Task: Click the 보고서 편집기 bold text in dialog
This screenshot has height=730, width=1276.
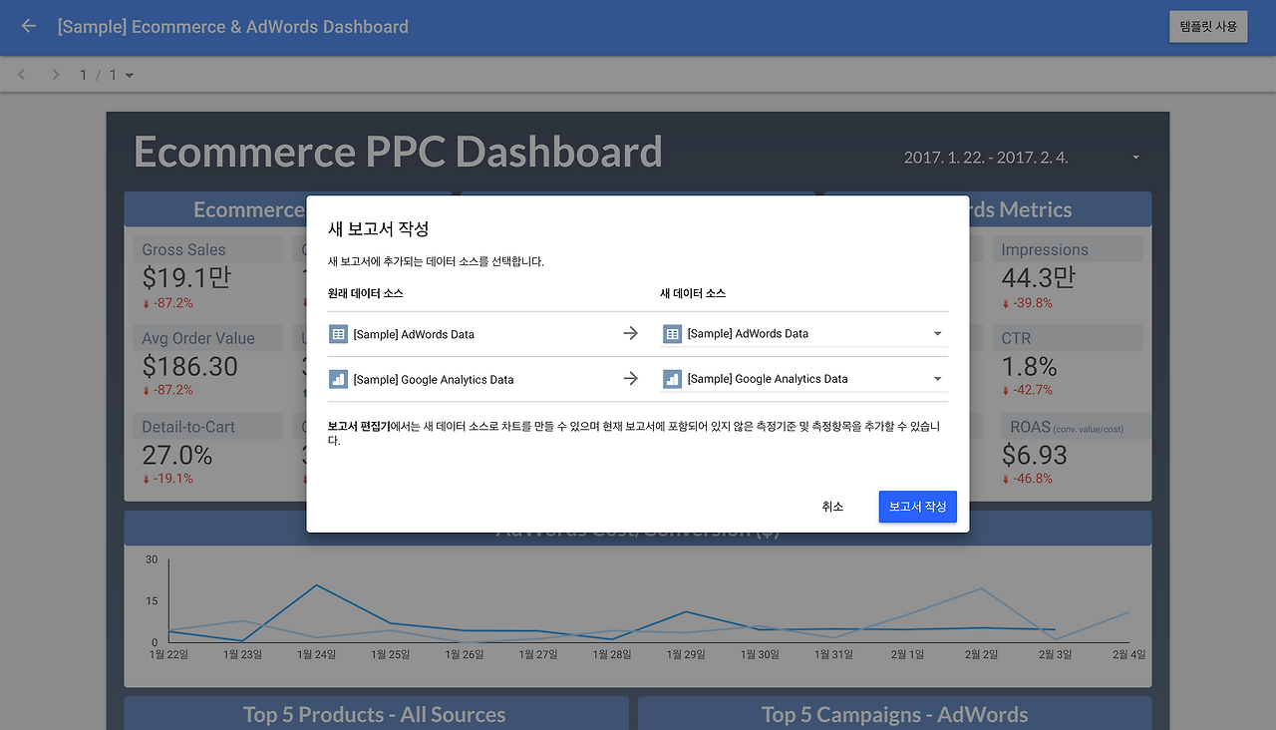Action: click(x=359, y=426)
